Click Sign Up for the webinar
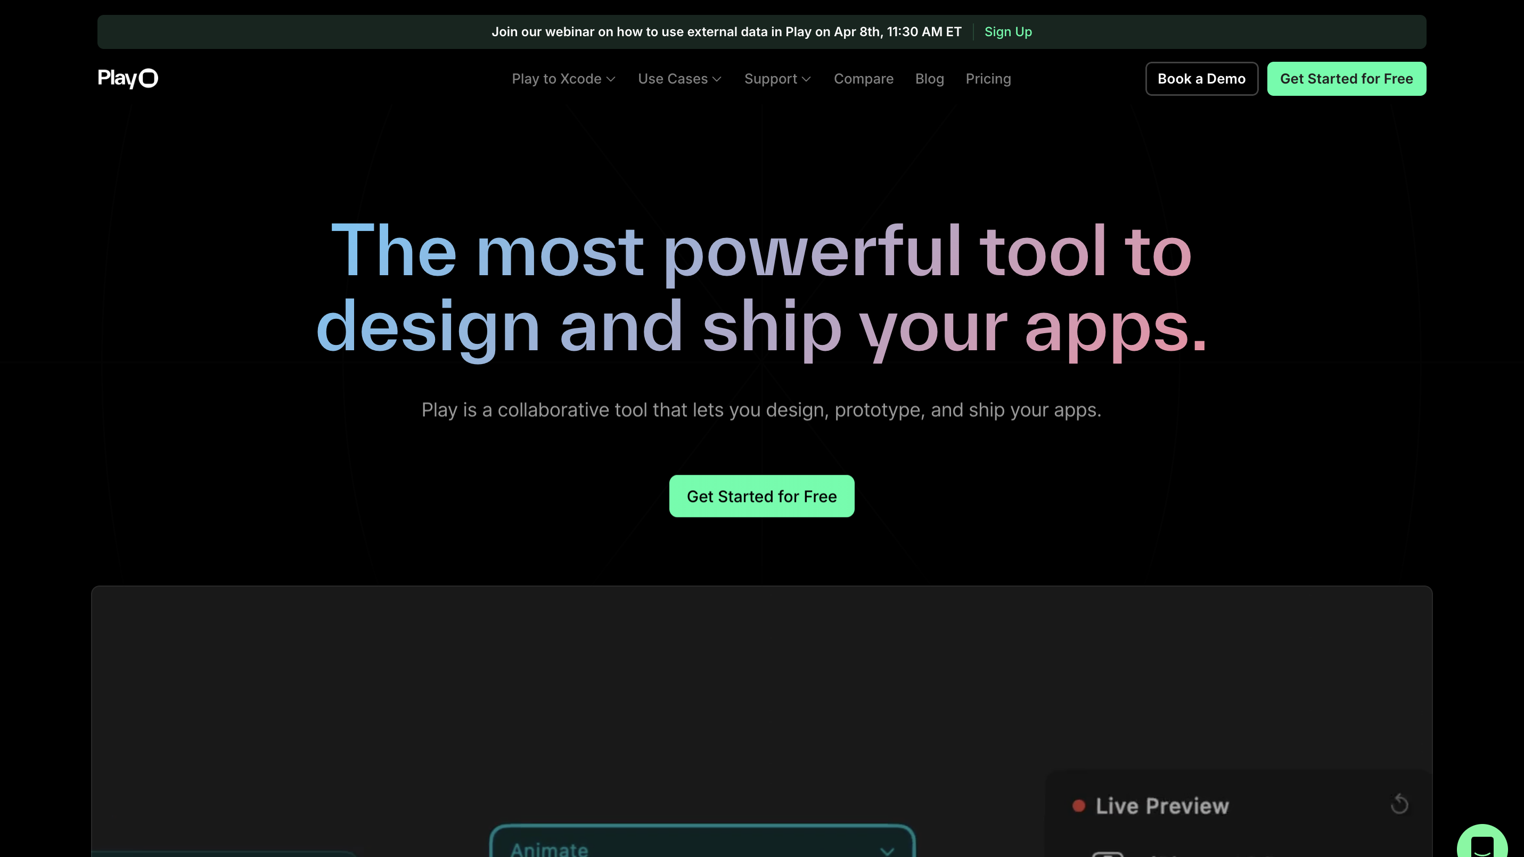 [x=1008, y=32]
